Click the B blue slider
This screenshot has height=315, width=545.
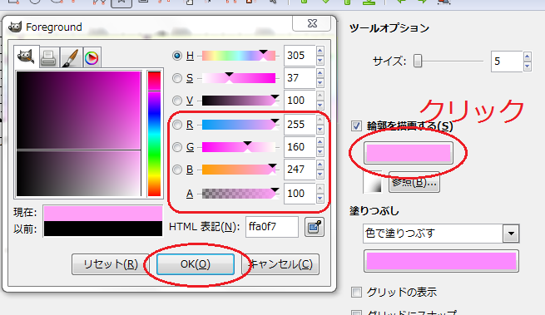[x=239, y=170]
